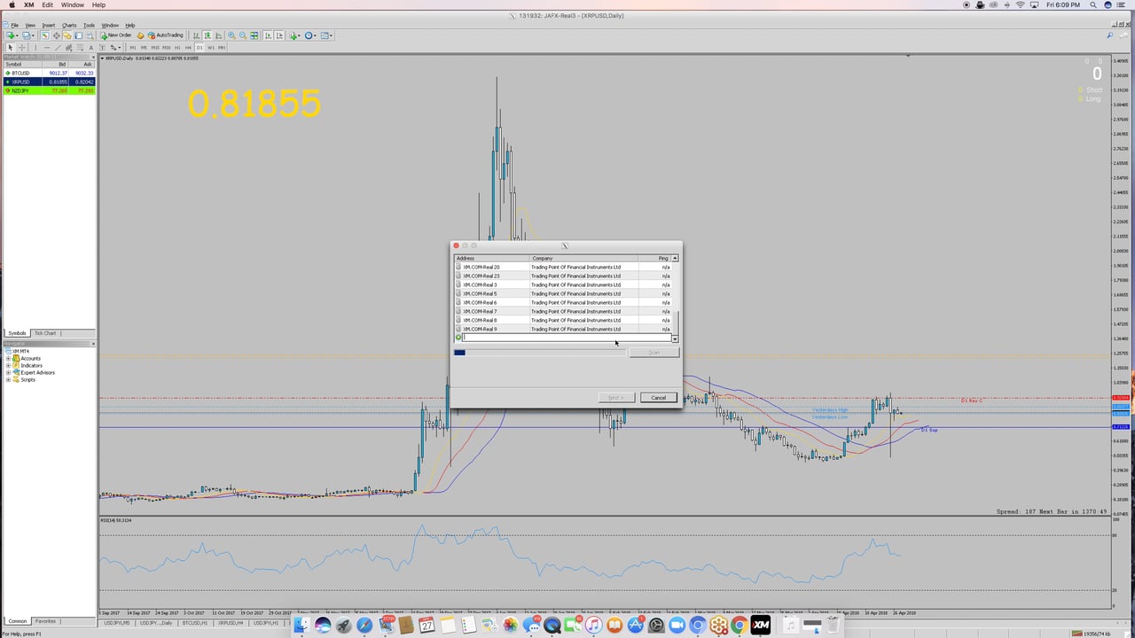Switch timeframe to H1

(177, 47)
